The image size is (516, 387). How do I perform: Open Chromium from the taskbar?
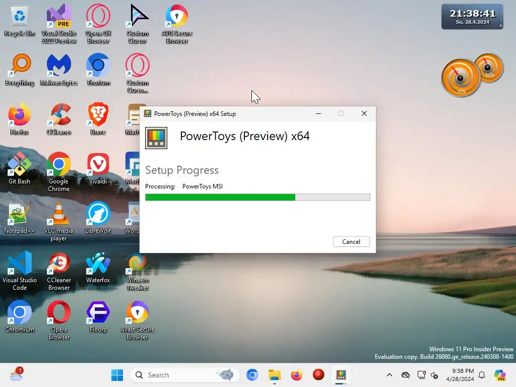252,375
